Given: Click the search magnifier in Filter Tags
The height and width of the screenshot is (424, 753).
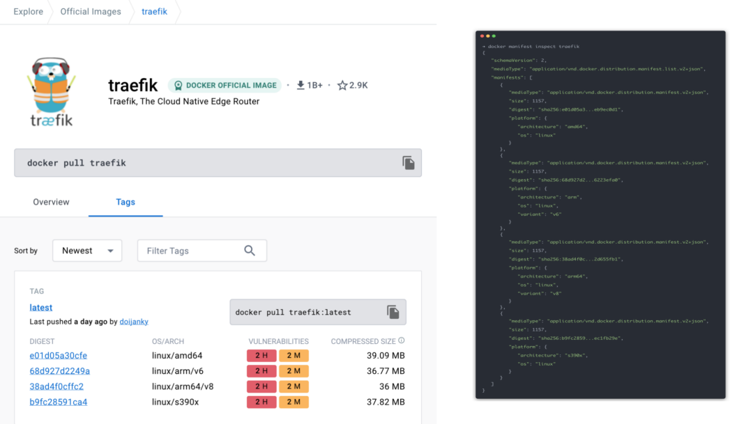Looking at the screenshot, I should click(250, 251).
